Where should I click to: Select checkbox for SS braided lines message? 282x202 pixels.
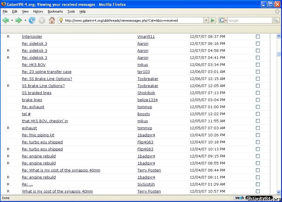[x=258, y=93]
